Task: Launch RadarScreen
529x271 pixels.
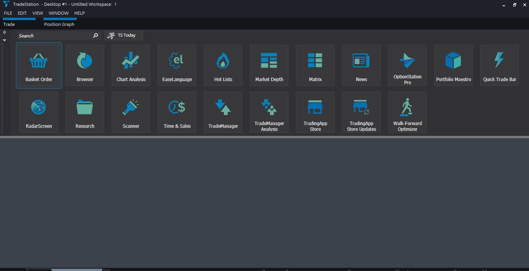Action: click(39, 112)
